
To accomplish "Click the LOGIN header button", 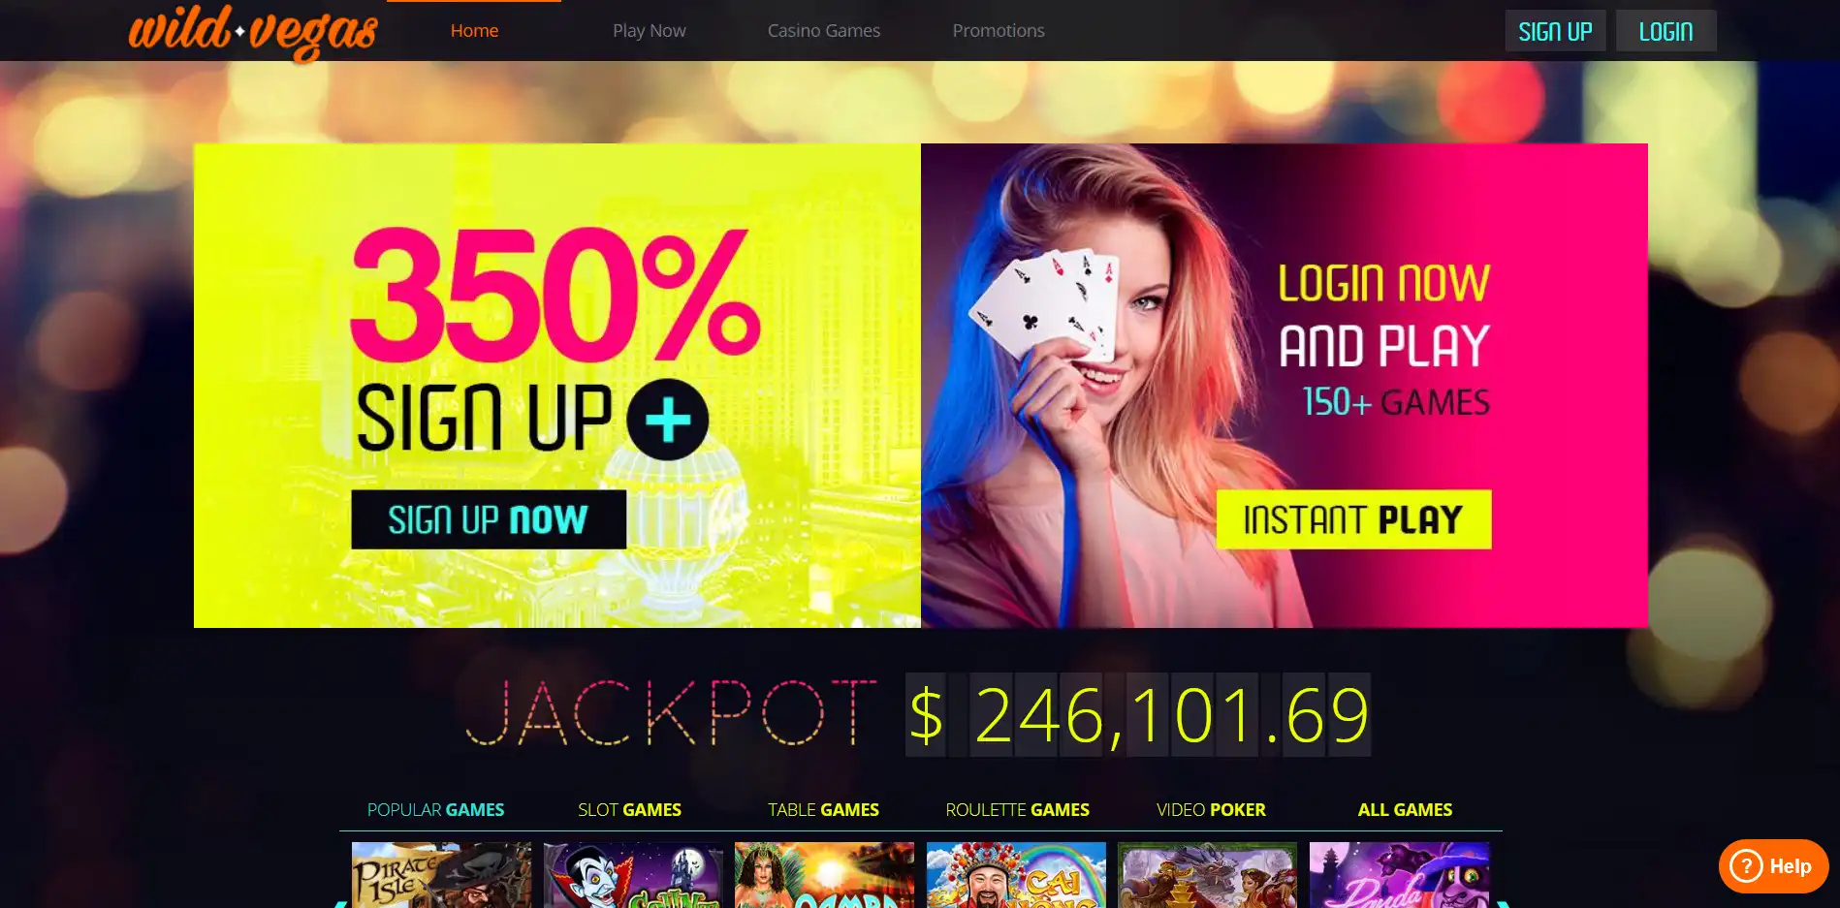I will [1666, 31].
